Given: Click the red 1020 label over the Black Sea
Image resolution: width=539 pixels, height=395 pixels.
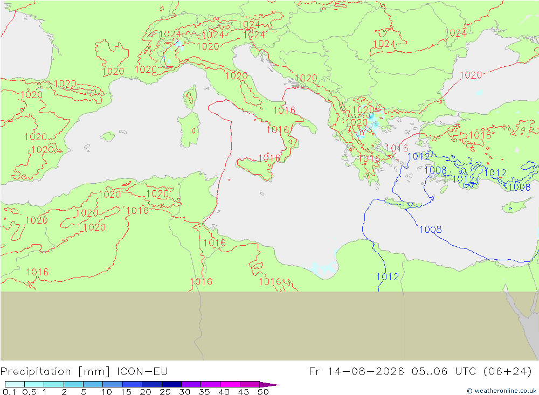Looking at the screenshot, I should coord(471,75).
